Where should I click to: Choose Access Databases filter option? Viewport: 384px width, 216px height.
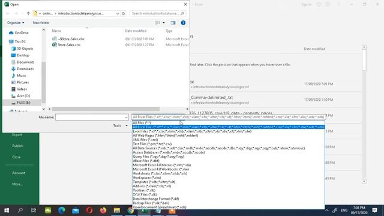(x=229, y=152)
